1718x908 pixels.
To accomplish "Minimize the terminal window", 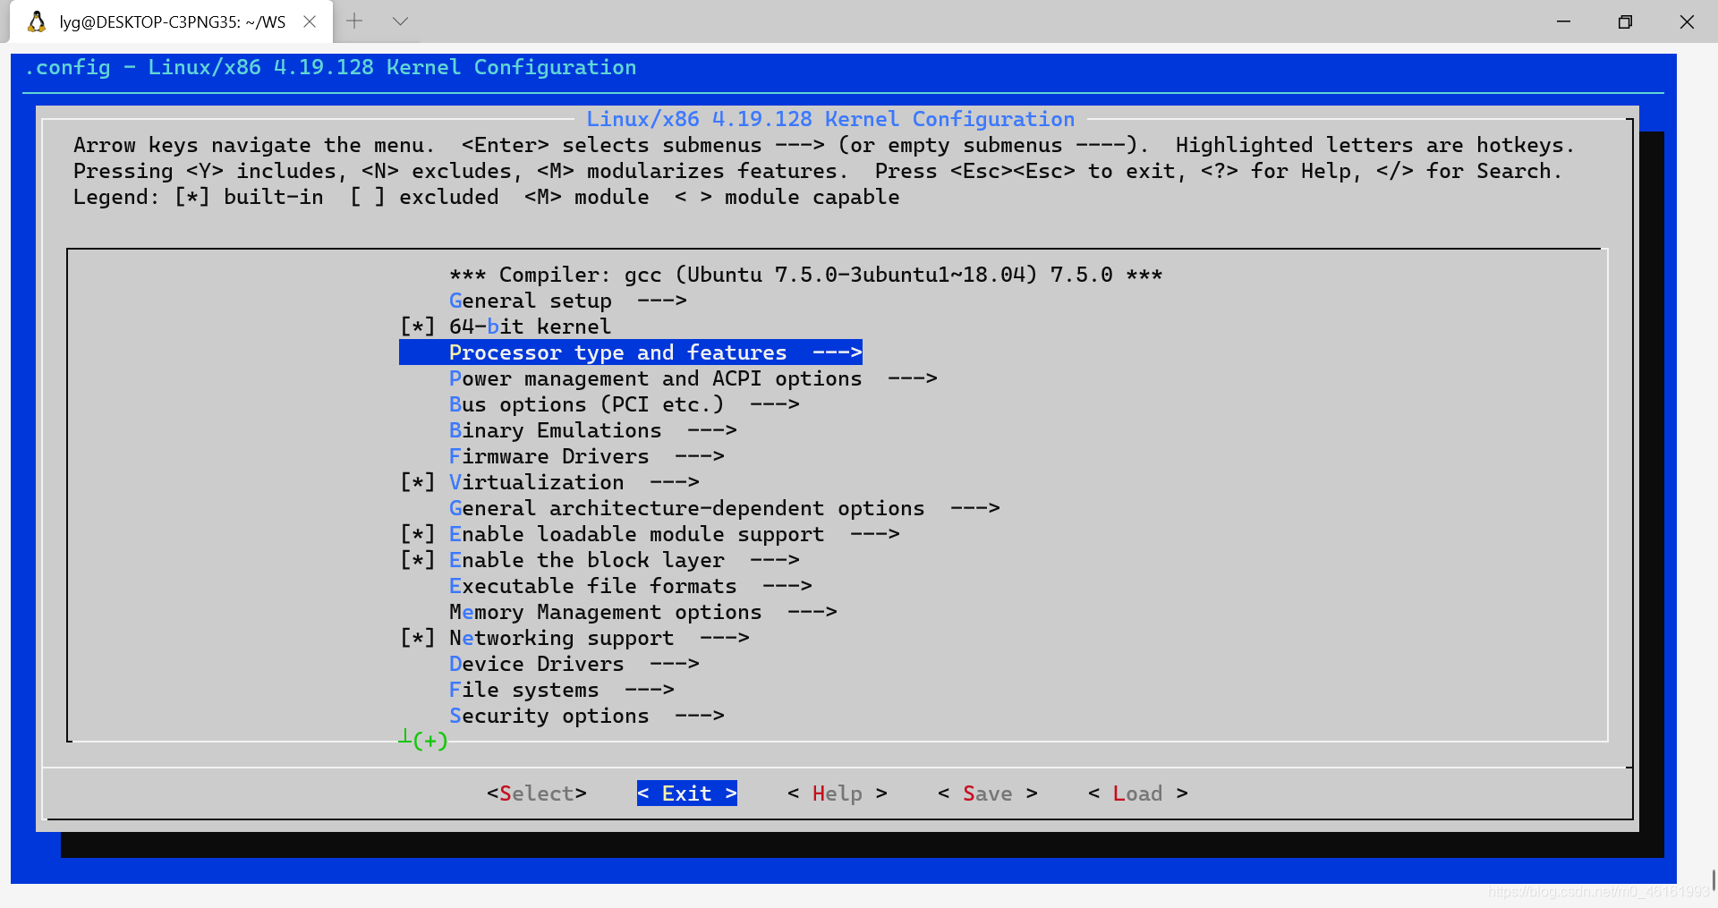I will [1564, 21].
